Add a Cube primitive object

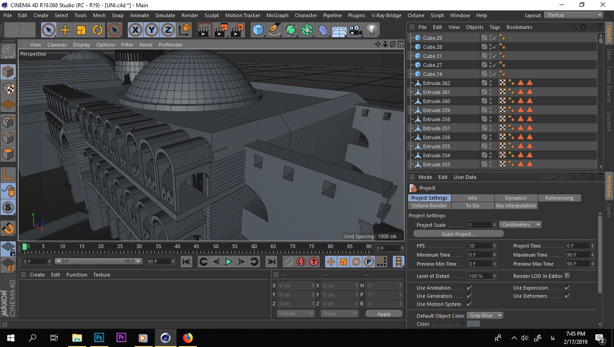pyautogui.click(x=258, y=30)
